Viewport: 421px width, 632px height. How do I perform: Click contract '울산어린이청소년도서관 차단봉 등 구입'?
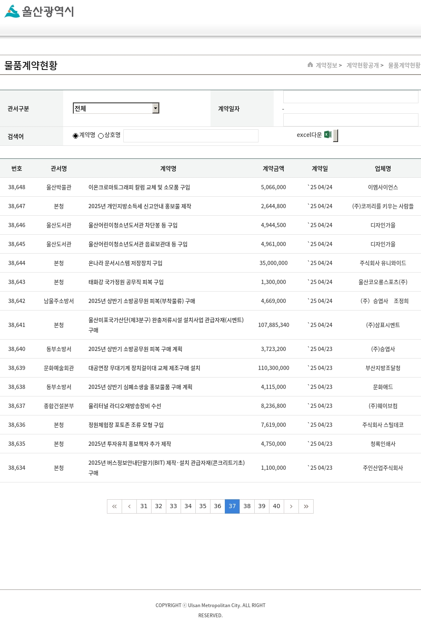tap(133, 225)
